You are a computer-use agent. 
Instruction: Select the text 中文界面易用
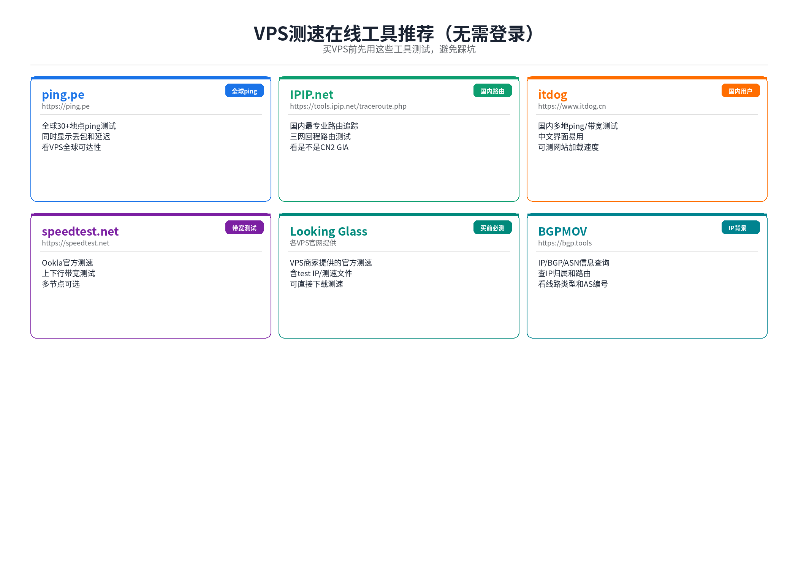click(x=561, y=137)
